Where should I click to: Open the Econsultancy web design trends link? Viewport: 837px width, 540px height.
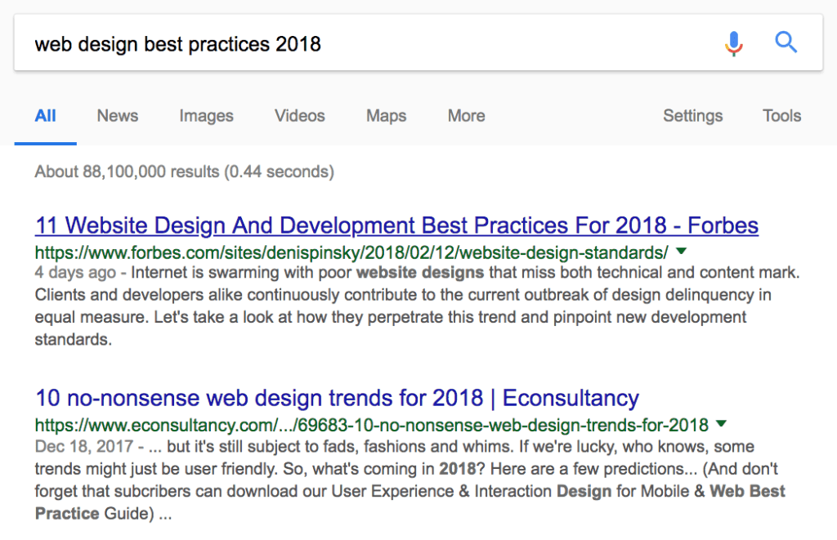tap(337, 398)
